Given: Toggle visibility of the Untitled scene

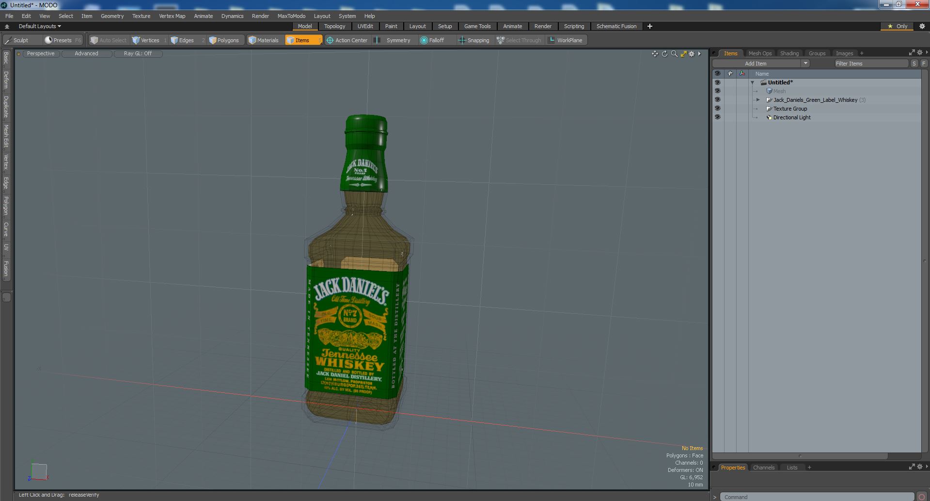Looking at the screenshot, I should (717, 82).
